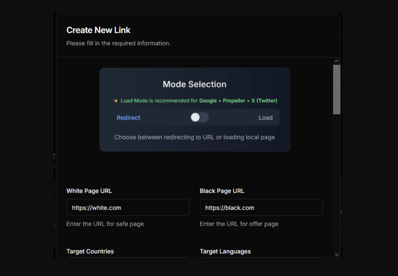Choose the Load mode label
Screen dimensions: 398x276
click(x=265, y=118)
